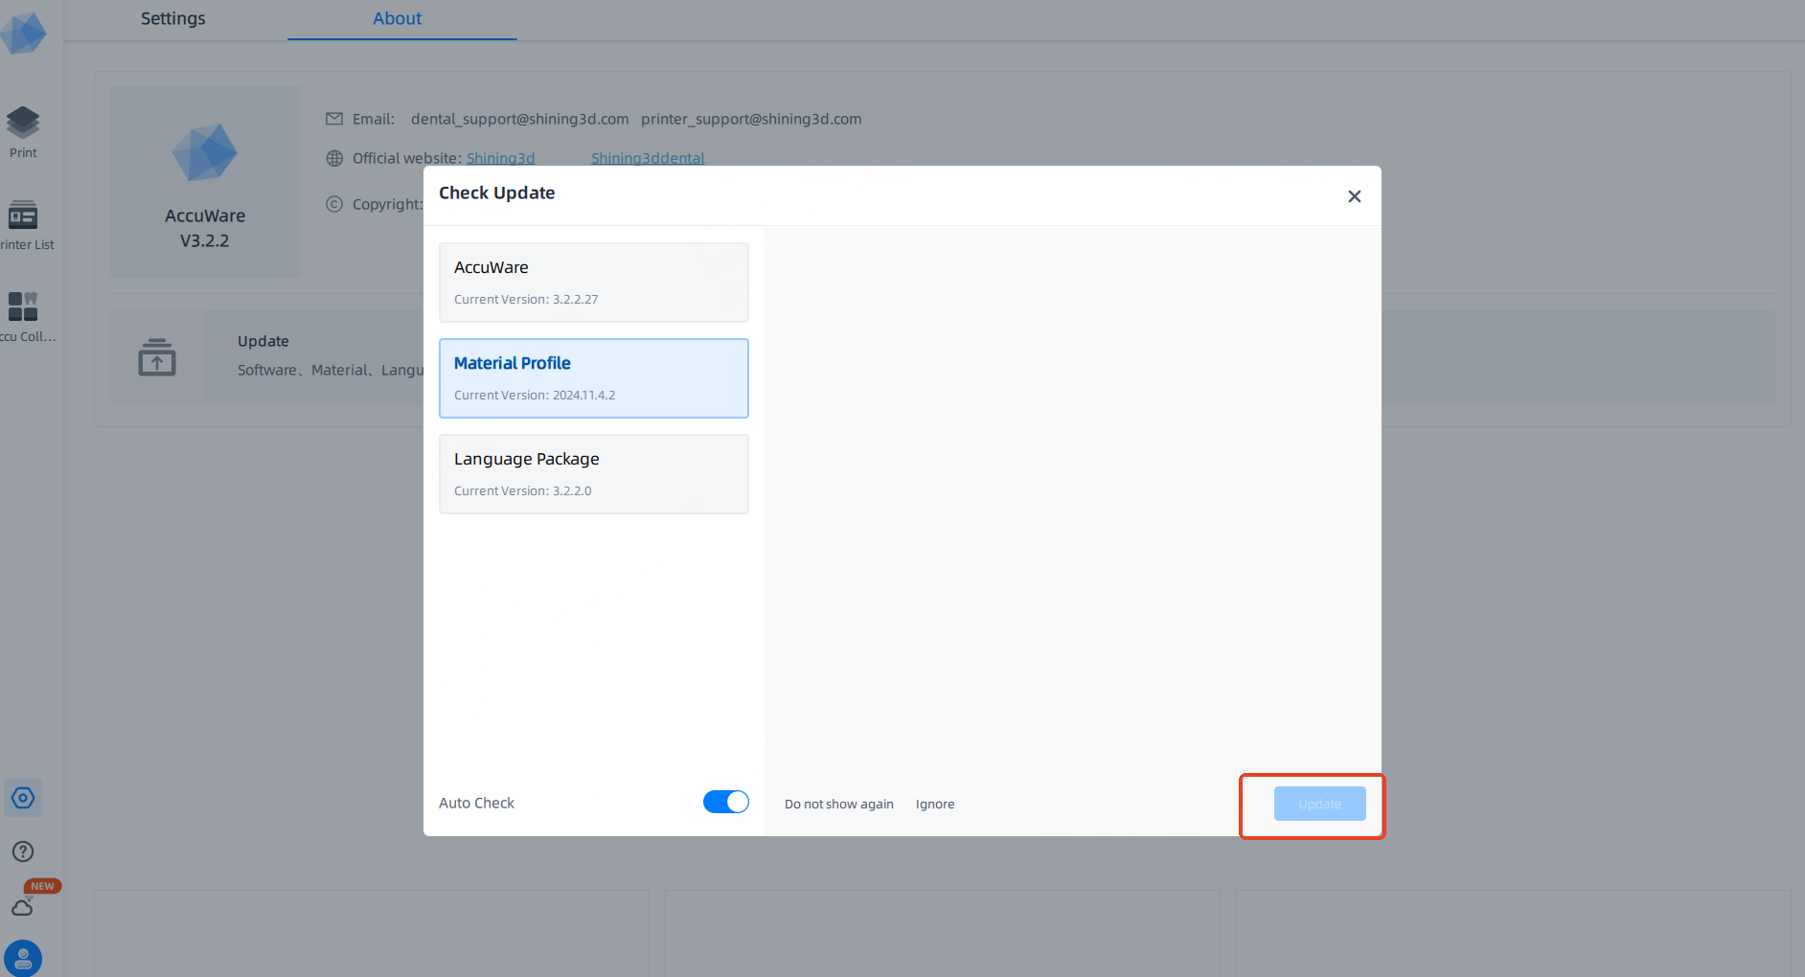The width and height of the screenshot is (1805, 977).
Task: Click dental_support@shining3d.com email address
Action: (520, 119)
